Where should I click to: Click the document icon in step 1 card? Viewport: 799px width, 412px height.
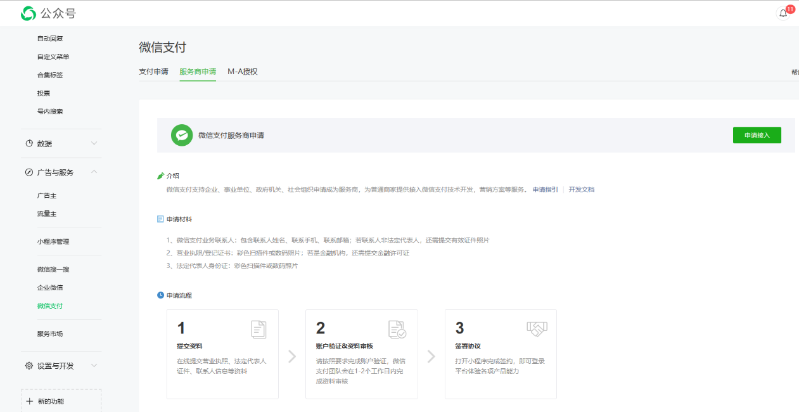click(x=259, y=329)
